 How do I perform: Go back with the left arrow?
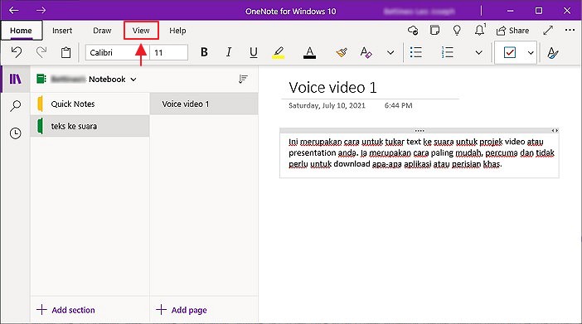click(x=14, y=11)
